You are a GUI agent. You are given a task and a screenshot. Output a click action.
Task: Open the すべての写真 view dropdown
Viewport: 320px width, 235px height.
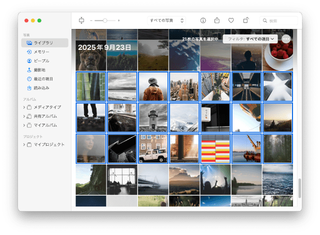point(167,20)
